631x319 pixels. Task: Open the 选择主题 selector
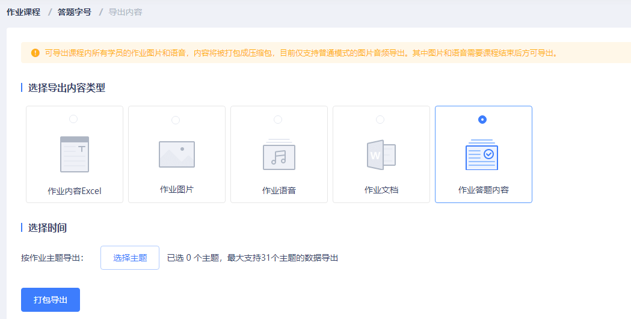(x=130, y=258)
